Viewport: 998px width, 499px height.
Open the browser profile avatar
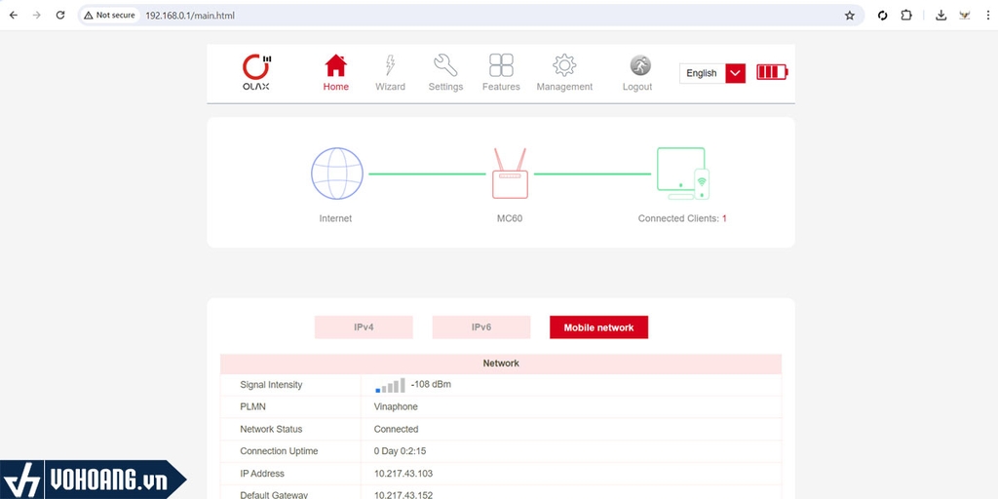(x=965, y=16)
